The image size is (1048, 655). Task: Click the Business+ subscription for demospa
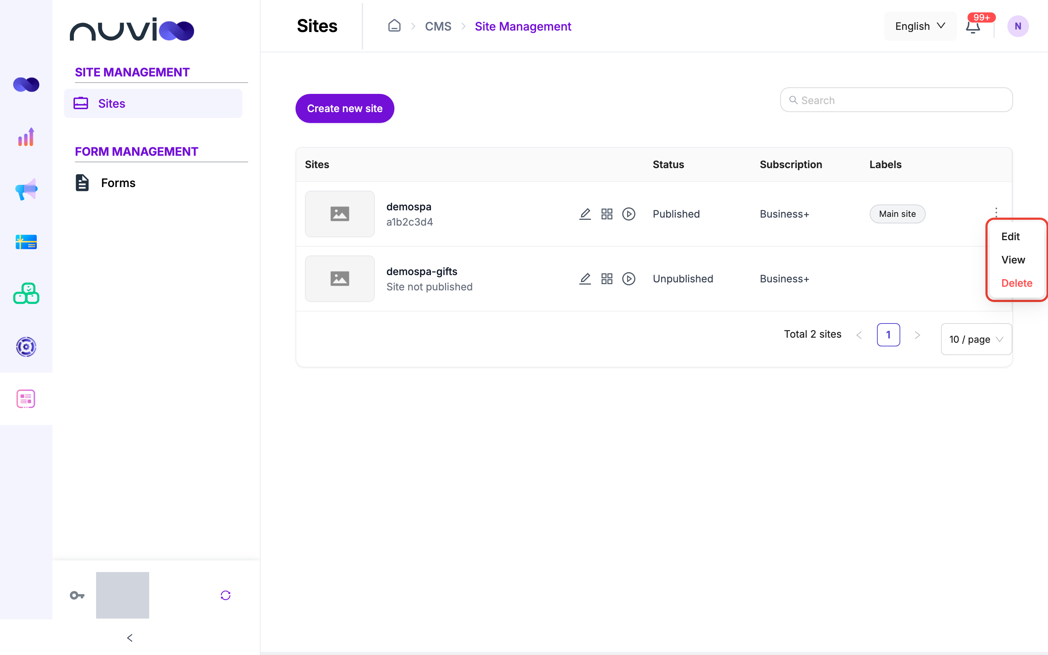(784, 214)
